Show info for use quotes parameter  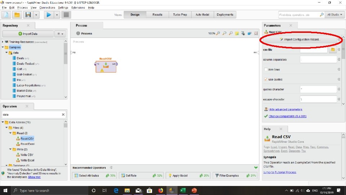339,79
